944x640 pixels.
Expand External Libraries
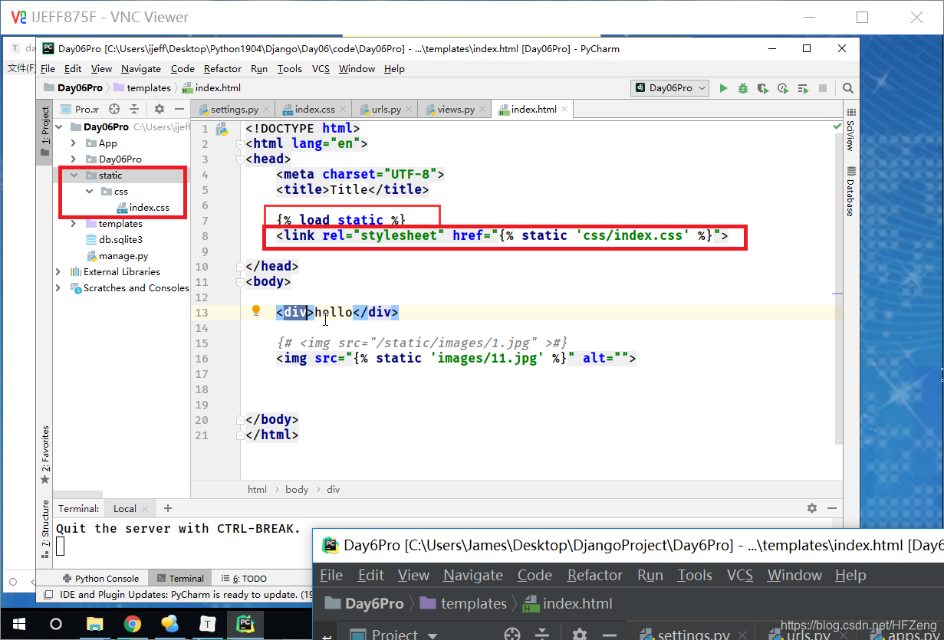click(58, 271)
